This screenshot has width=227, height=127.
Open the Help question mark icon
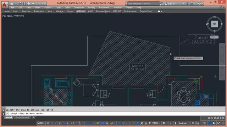point(199,4)
